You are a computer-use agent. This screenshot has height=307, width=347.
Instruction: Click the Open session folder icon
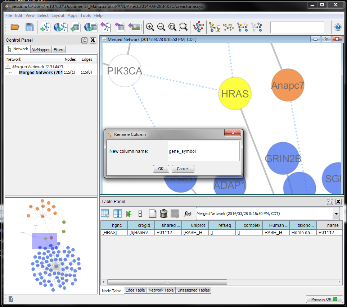tap(15, 27)
